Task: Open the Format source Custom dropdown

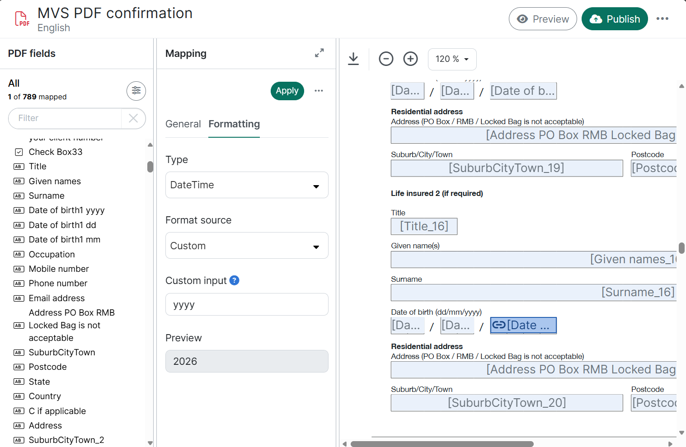Action: pyautogui.click(x=247, y=246)
